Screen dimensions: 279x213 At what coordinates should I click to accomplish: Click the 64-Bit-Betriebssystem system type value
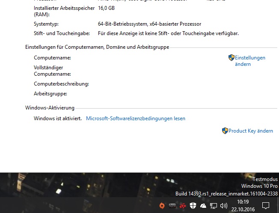click(x=149, y=24)
